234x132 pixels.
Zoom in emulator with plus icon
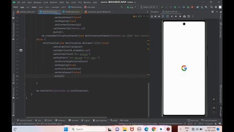(214, 99)
